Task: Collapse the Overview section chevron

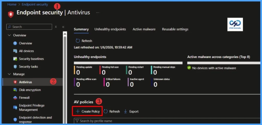Action: tap(9, 35)
